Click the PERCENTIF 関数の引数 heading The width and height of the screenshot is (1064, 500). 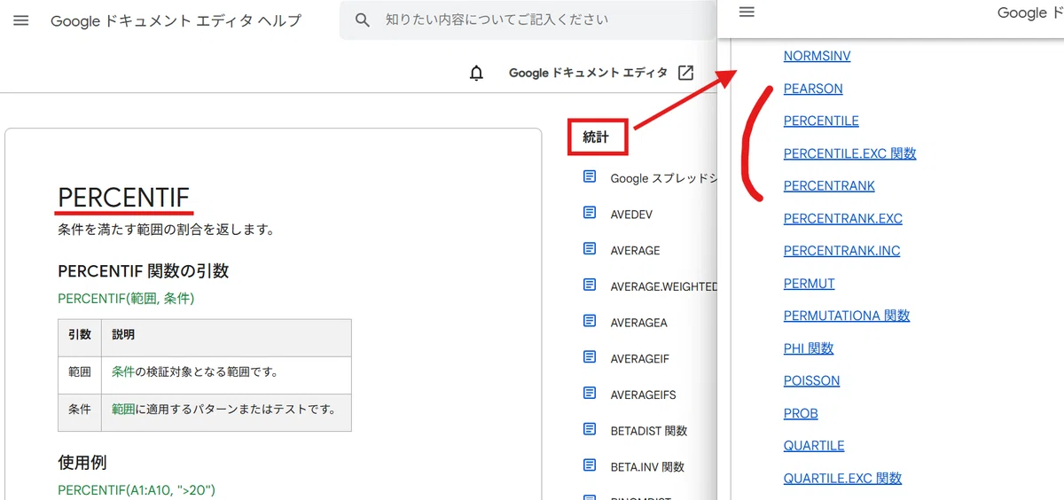coord(144,270)
